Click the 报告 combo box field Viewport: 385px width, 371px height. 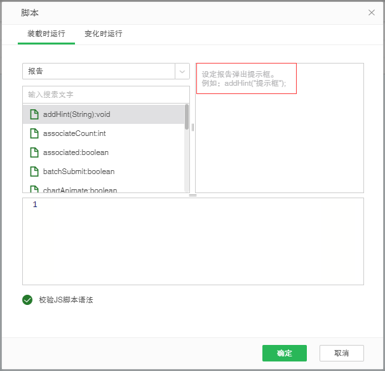[x=98, y=72]
